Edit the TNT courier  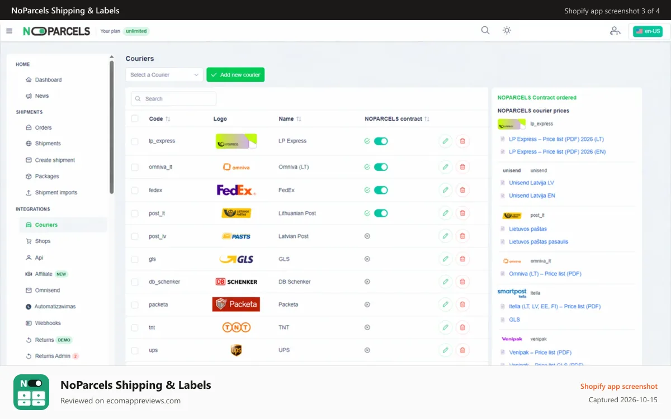[445, 327]
